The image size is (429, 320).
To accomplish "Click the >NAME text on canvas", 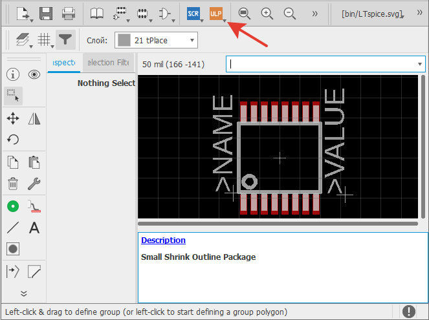I will pos(223,144).
